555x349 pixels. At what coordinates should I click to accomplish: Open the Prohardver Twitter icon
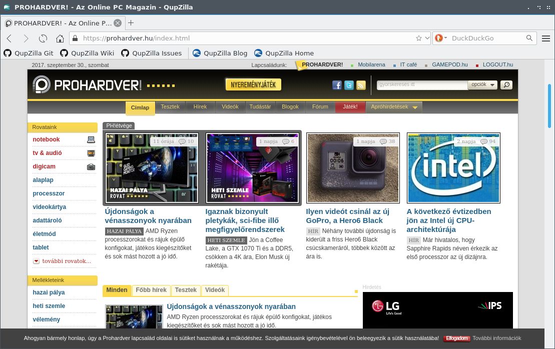349,85
